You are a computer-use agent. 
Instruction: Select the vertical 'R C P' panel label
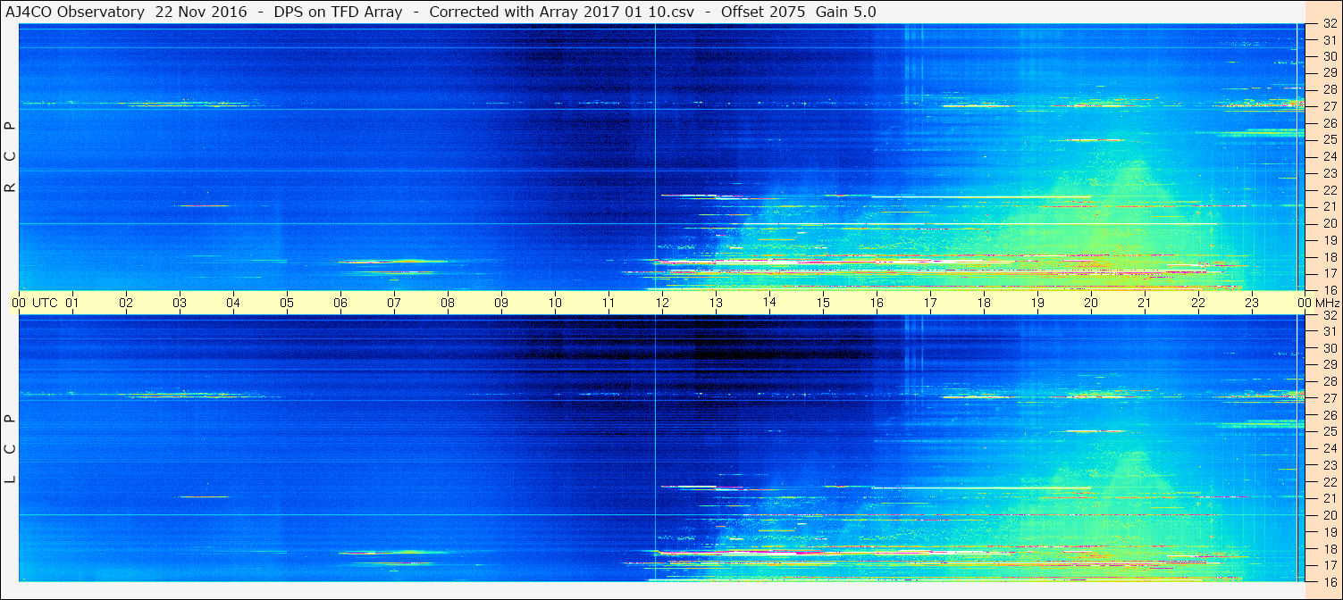tap(11, 158)
